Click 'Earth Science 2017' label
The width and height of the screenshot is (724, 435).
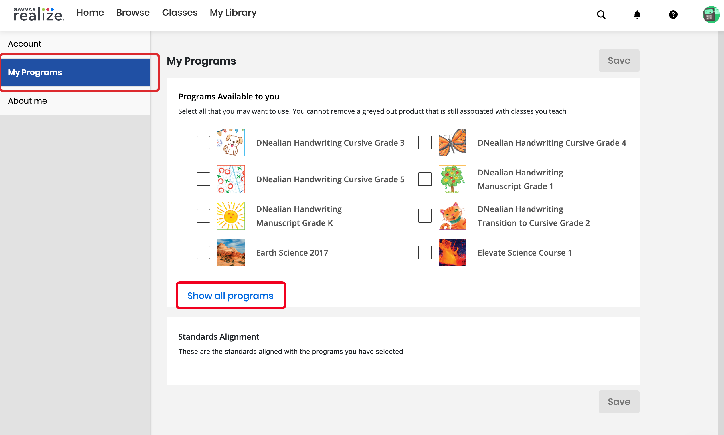pos(292,253)
